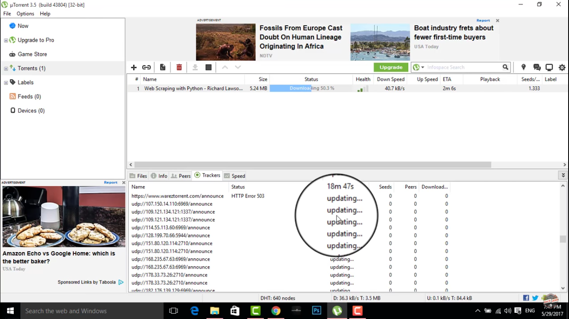This screenshot has width=569, height=319.
Task: Open Task View on taskbar
Action: pyautogui.click(x=174, y=311)
